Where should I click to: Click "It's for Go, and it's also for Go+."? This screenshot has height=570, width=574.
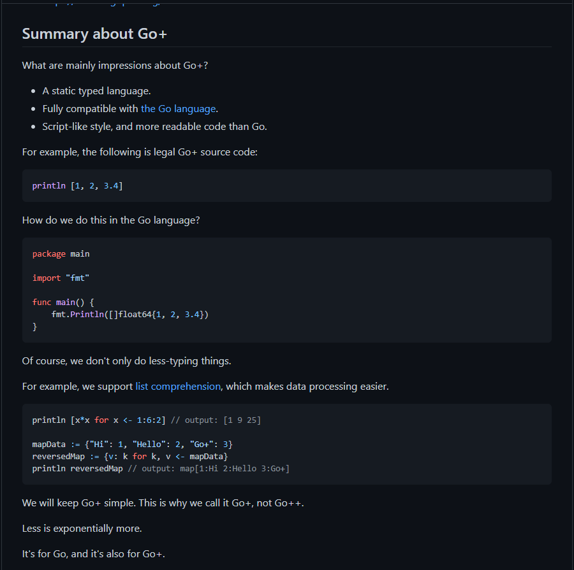click(x=93, y=554)
